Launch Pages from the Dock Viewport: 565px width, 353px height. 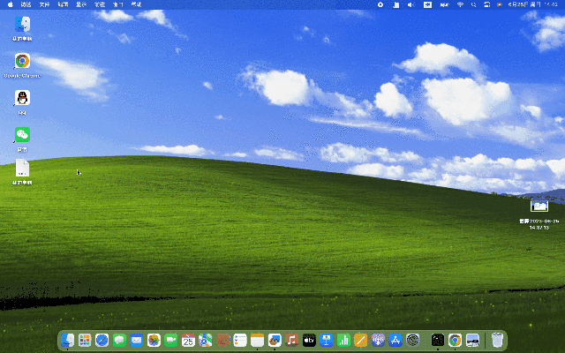click(361, 340)
